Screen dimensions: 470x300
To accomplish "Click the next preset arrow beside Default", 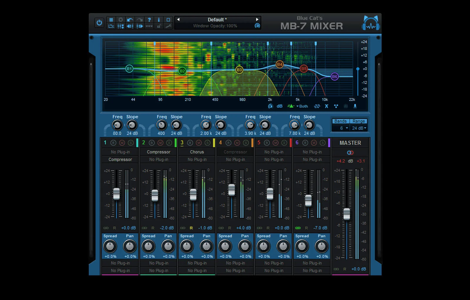I will tap(258, 20).
